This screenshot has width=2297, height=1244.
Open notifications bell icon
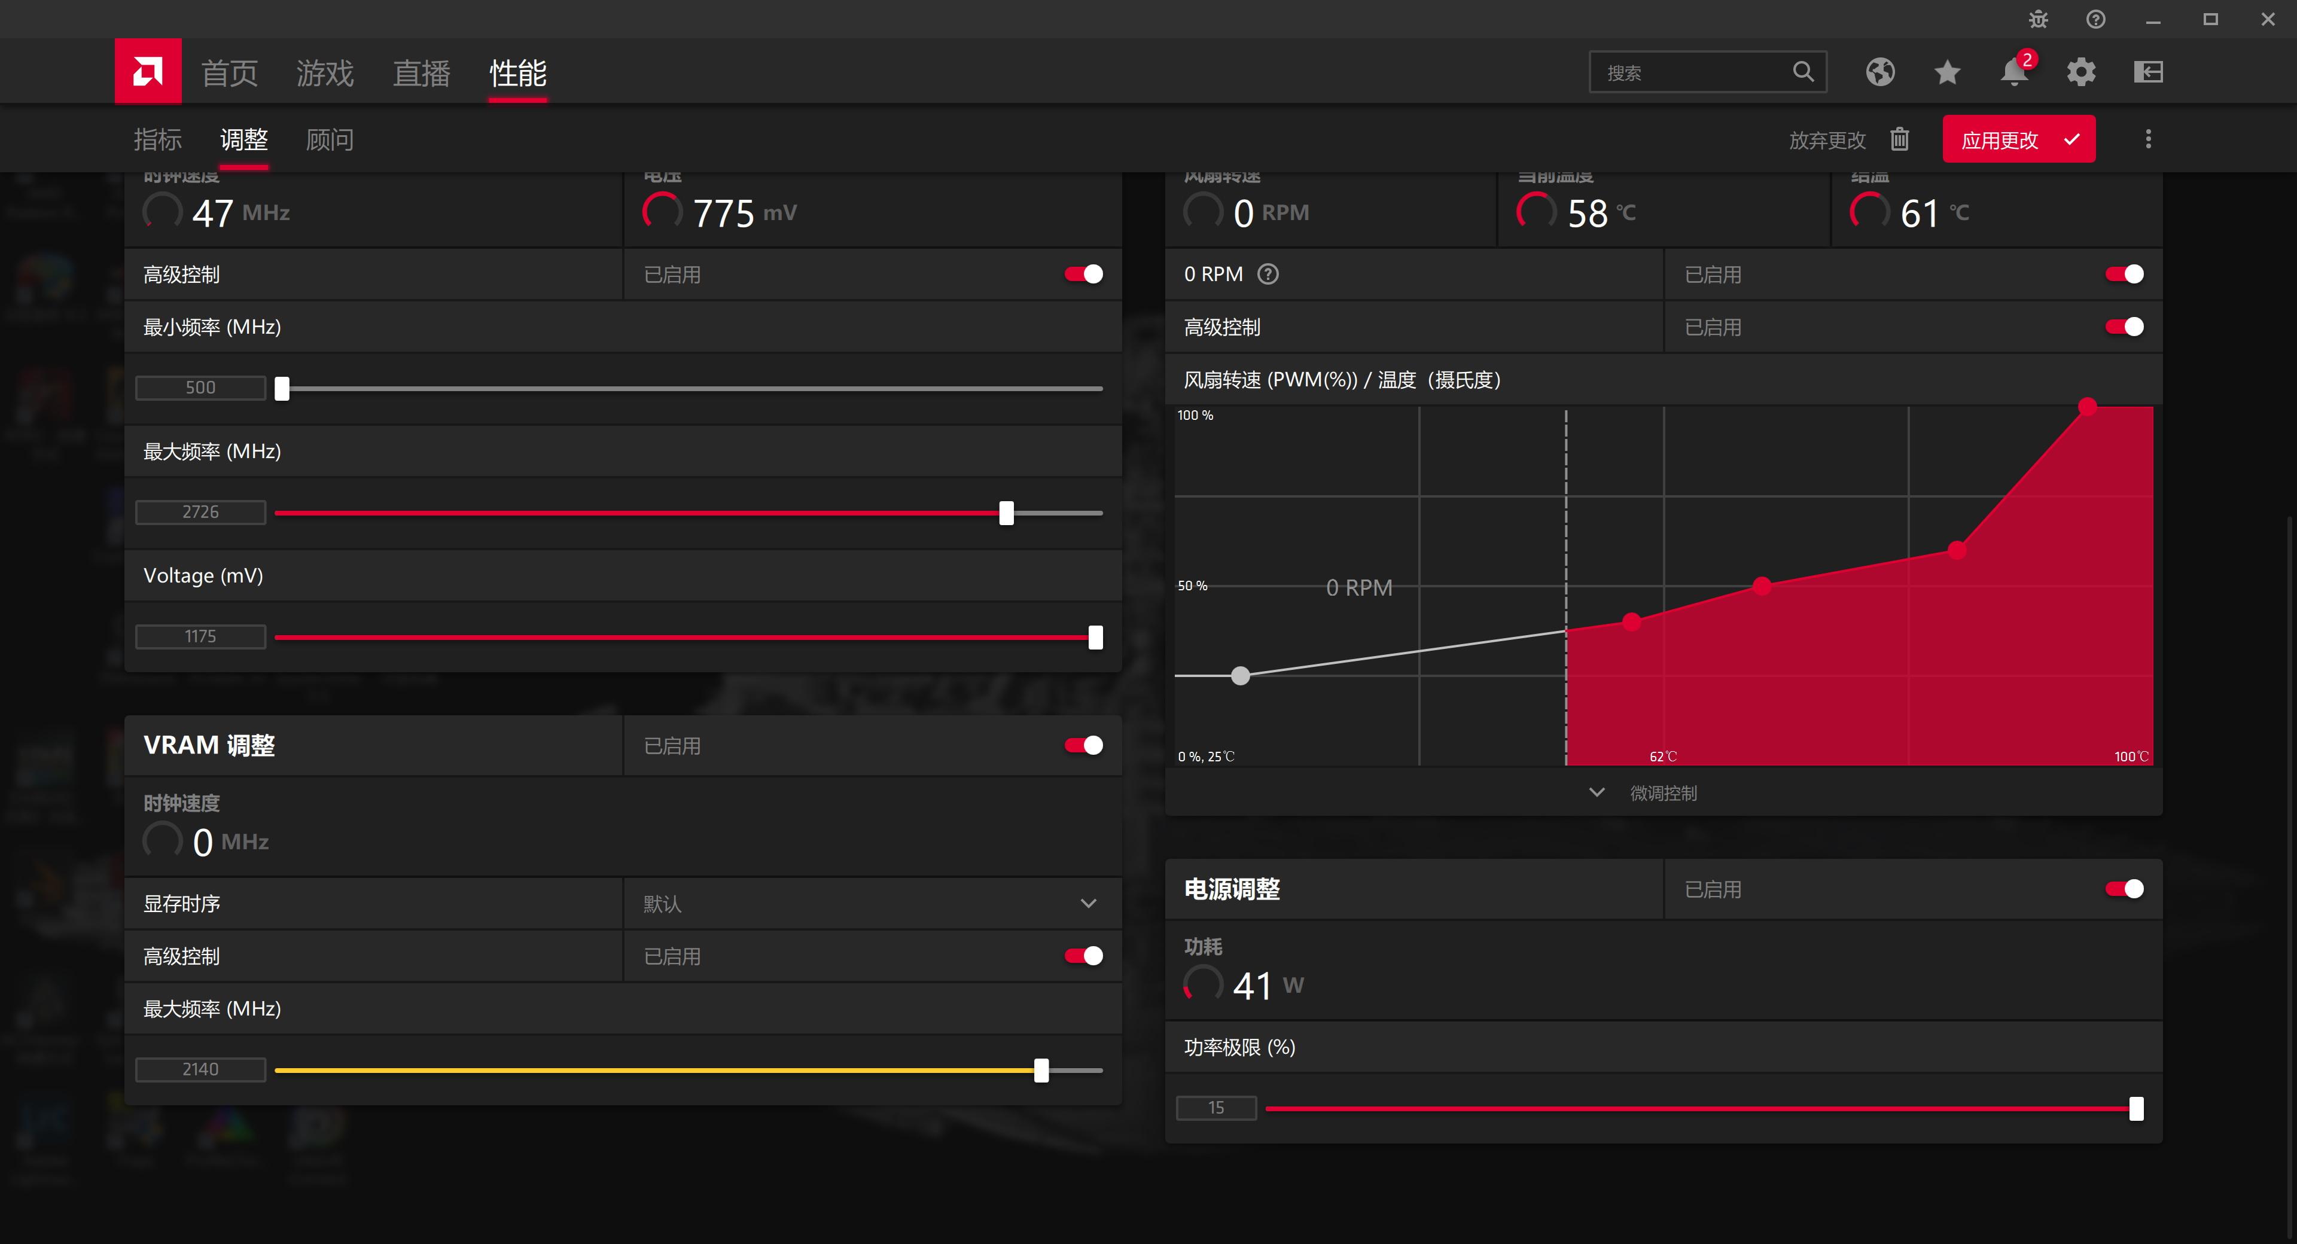2013,72
